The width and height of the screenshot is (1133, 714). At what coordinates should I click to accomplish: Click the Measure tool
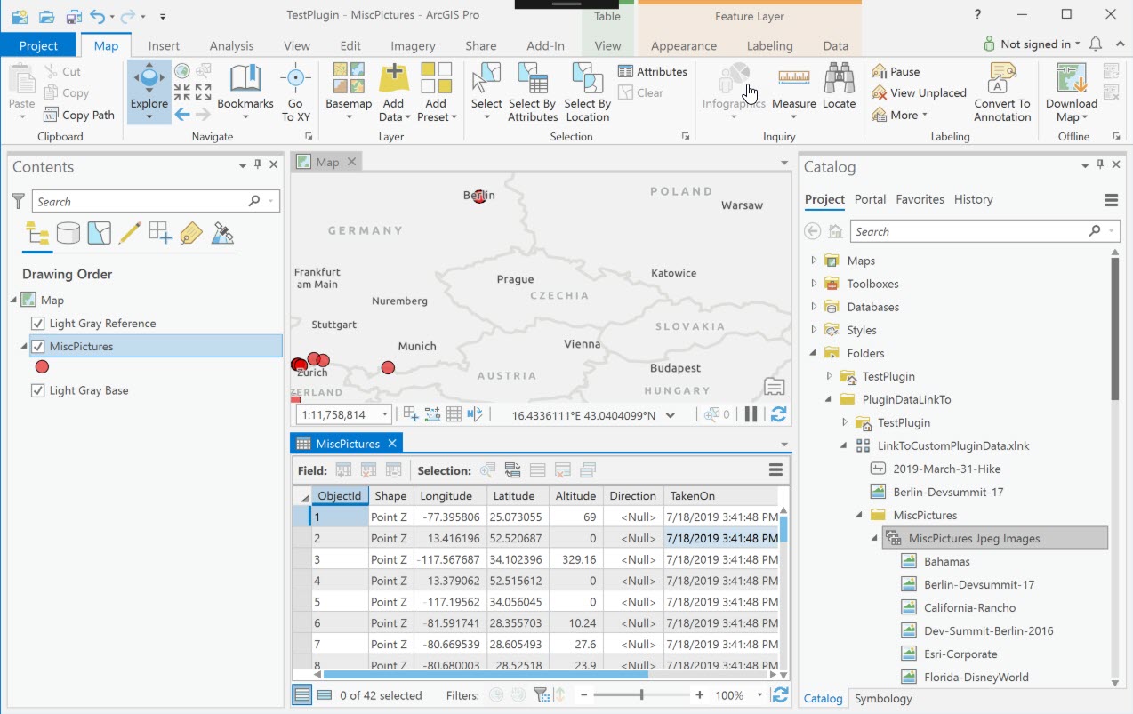point(793,92)
